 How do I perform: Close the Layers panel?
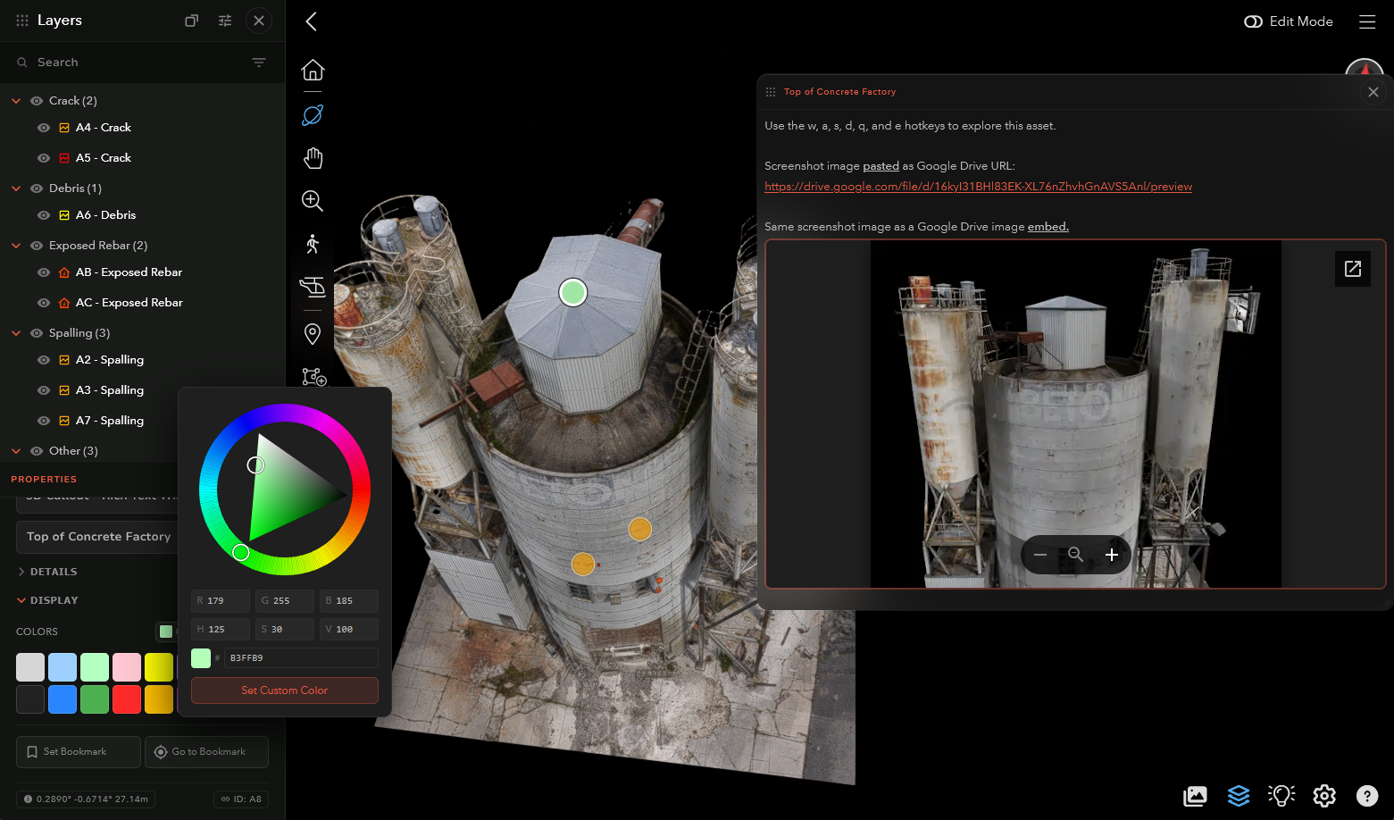259,21
